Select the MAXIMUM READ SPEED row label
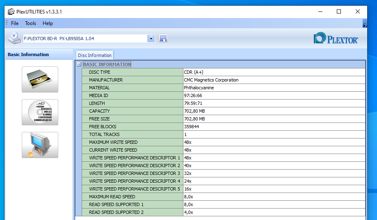 click(x=133, y=197)
